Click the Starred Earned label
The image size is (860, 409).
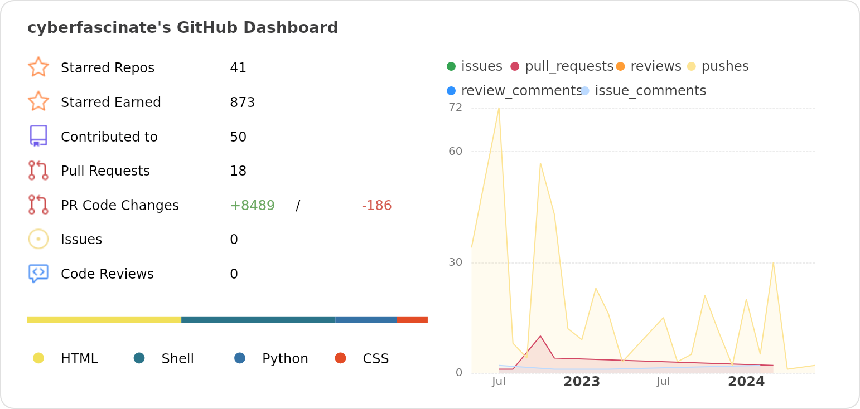point(111,103)
